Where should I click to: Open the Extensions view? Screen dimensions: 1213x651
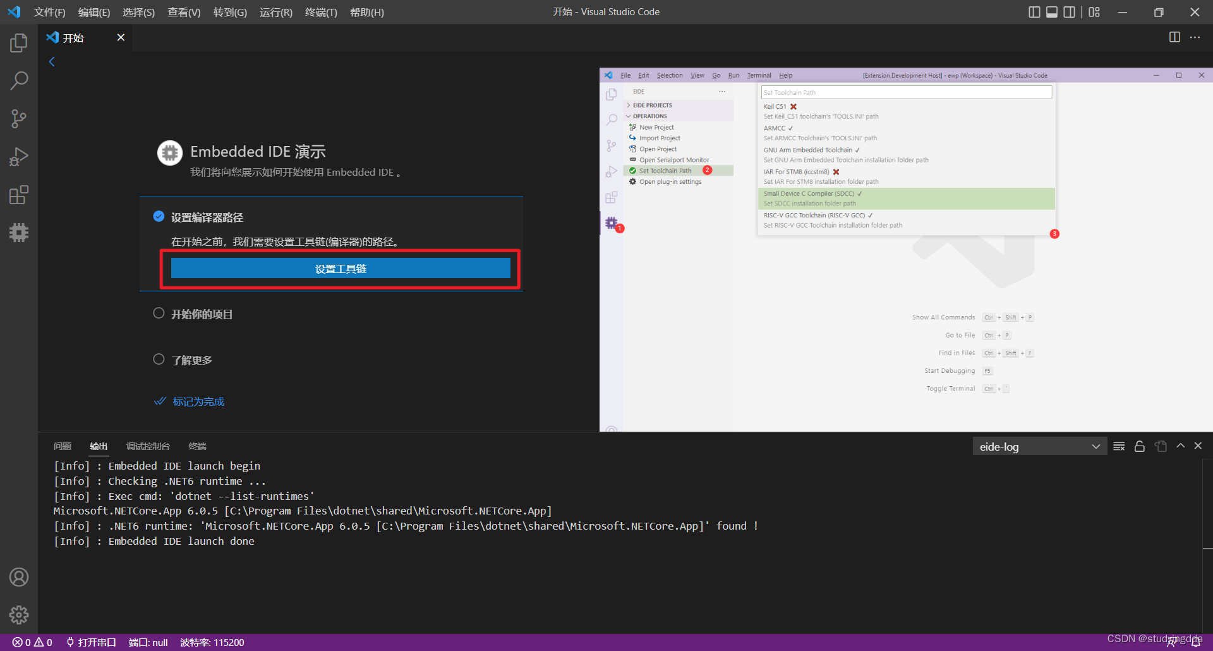tap(19, 195)
